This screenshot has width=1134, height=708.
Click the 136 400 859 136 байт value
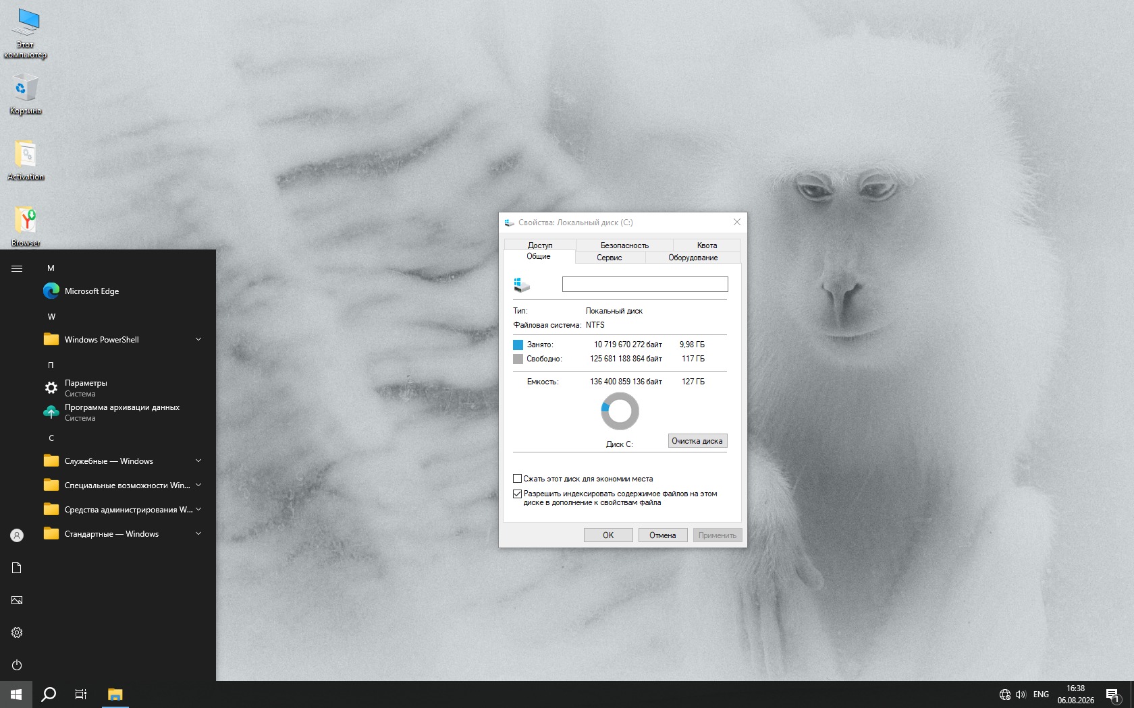pyautogui.click(x=626, y=382)
